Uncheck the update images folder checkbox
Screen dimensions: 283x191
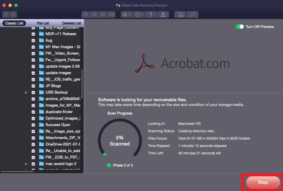click(33, 73)
